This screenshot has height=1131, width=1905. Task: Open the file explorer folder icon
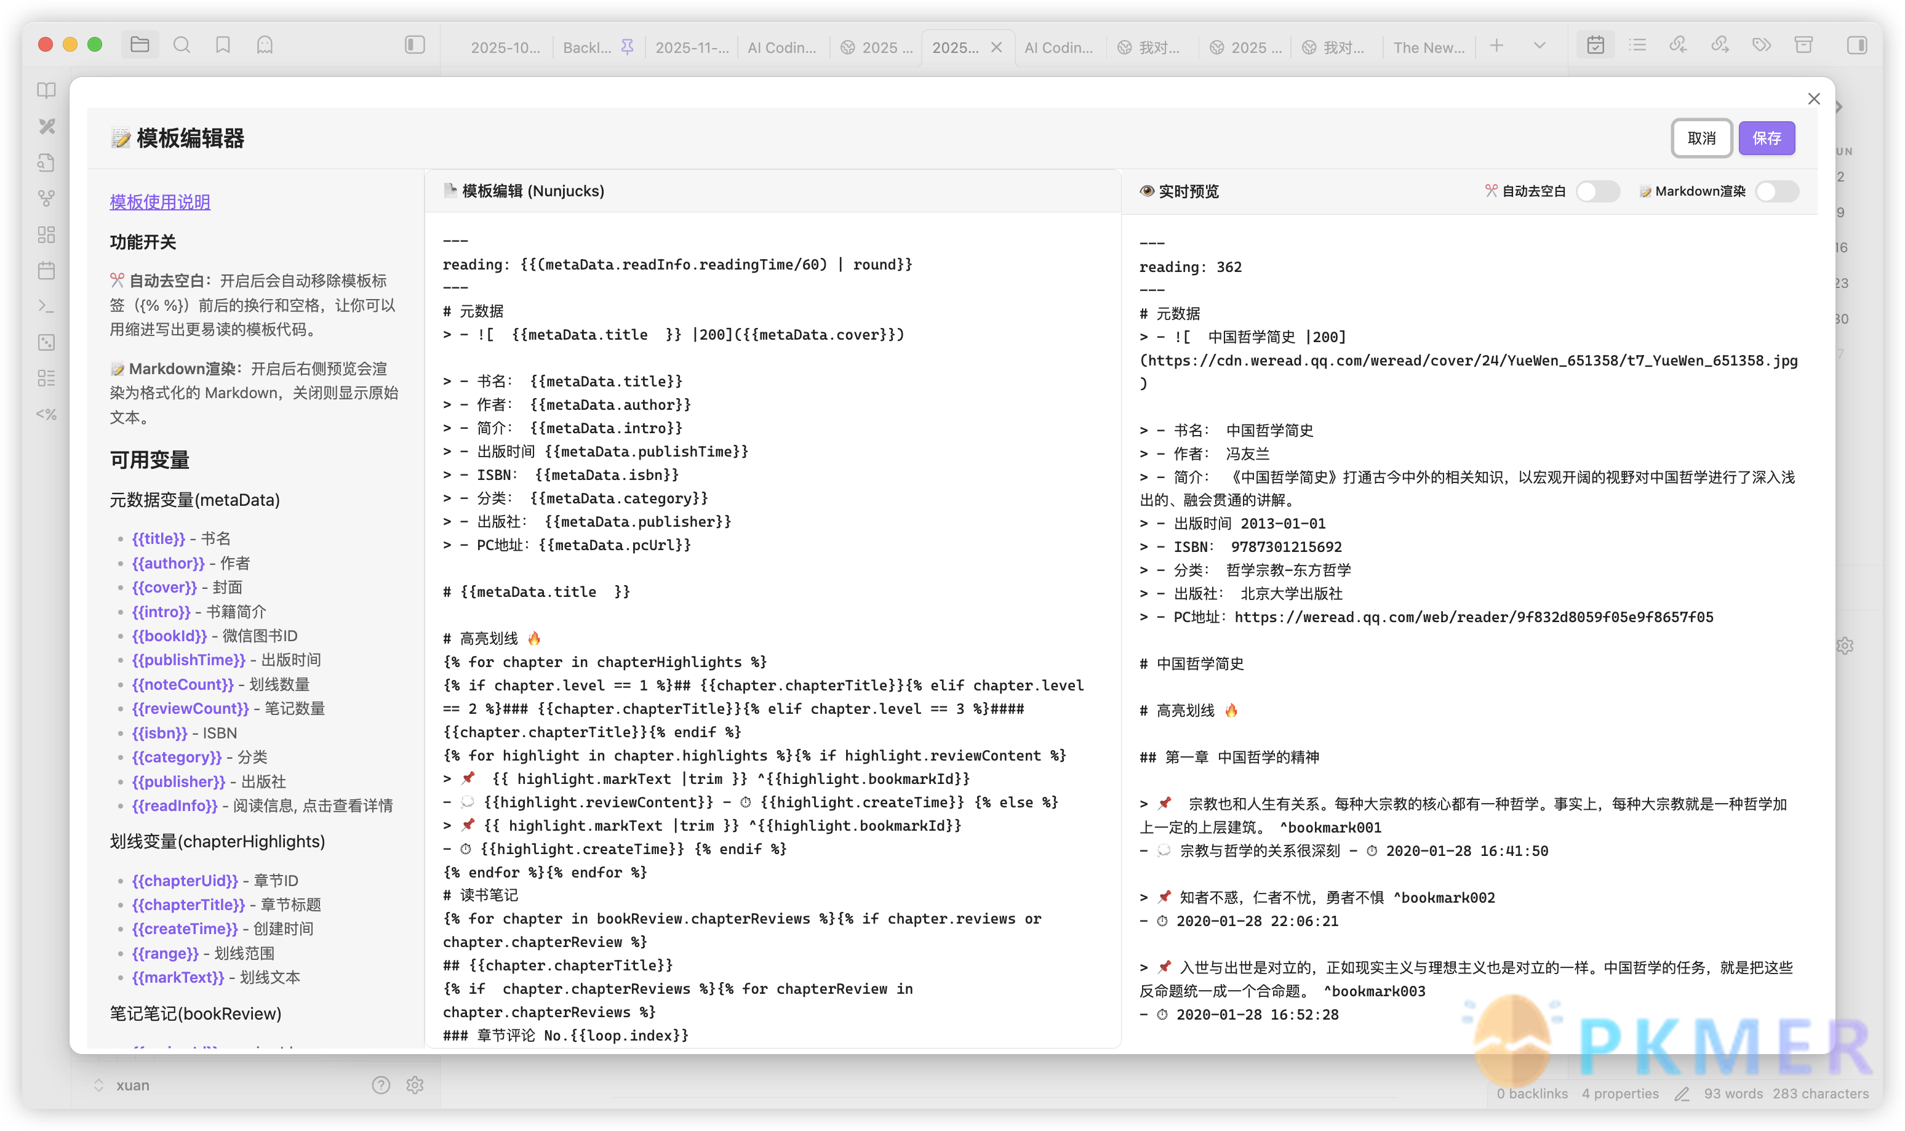(x=140, y=45)
